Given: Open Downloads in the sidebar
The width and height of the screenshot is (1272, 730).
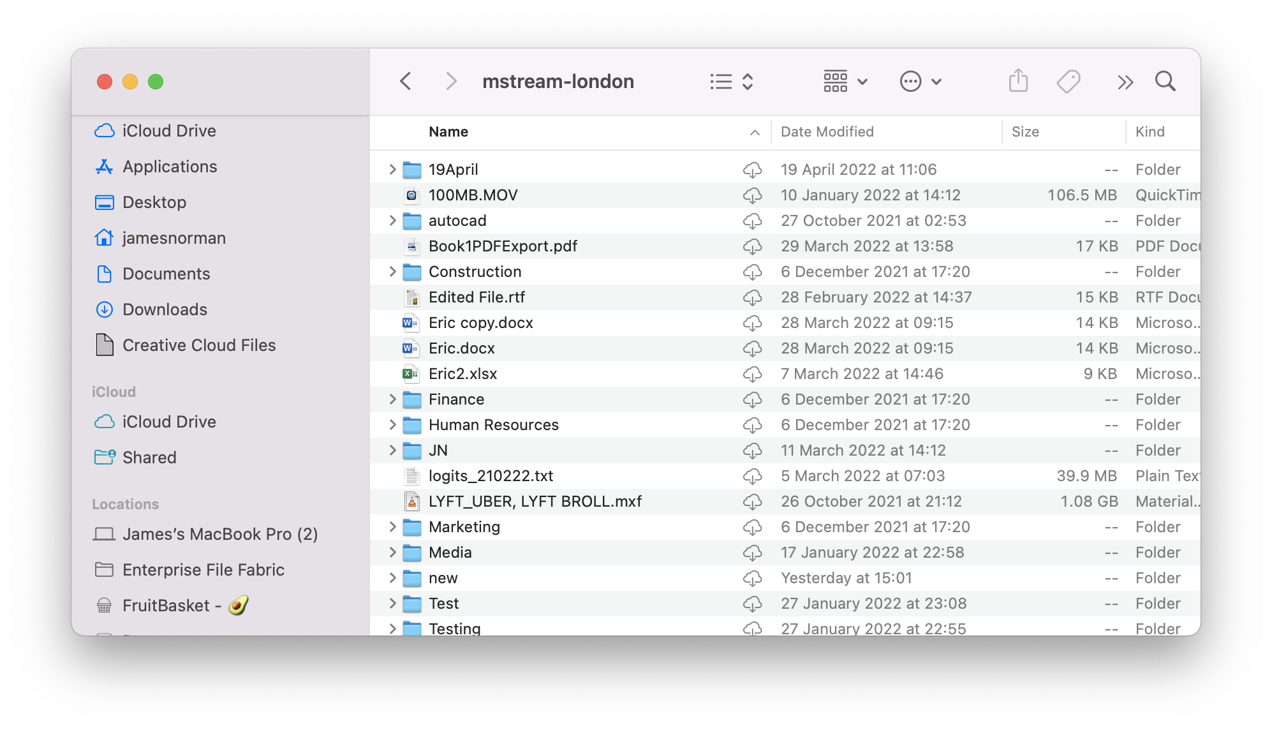Looking at the screenshot, I should [x=165, y=309].
